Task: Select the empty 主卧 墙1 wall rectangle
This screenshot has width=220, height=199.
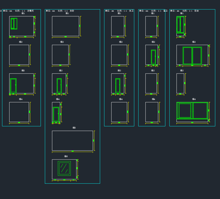Action: (66, 26)
